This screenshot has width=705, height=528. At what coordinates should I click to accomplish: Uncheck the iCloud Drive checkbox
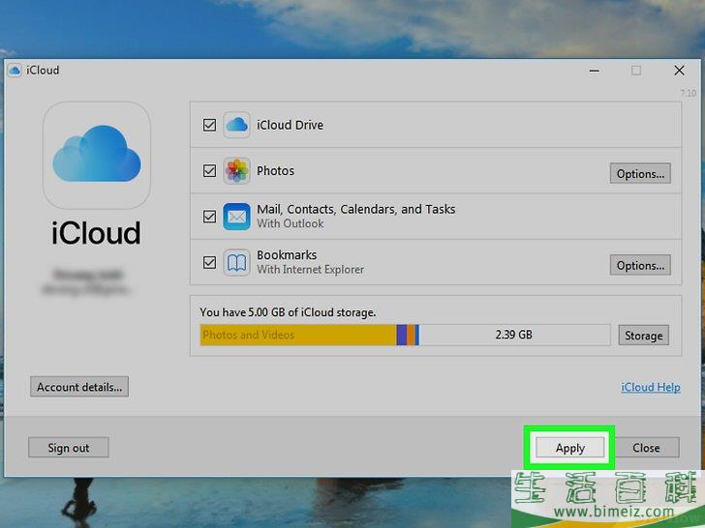pos(209,125)
